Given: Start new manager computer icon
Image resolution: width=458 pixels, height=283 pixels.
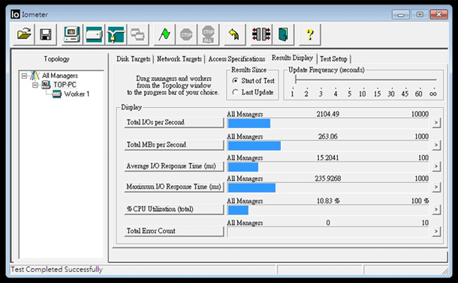Looking at the screenshot, I should pyautogui.click(x=72, y=34).
